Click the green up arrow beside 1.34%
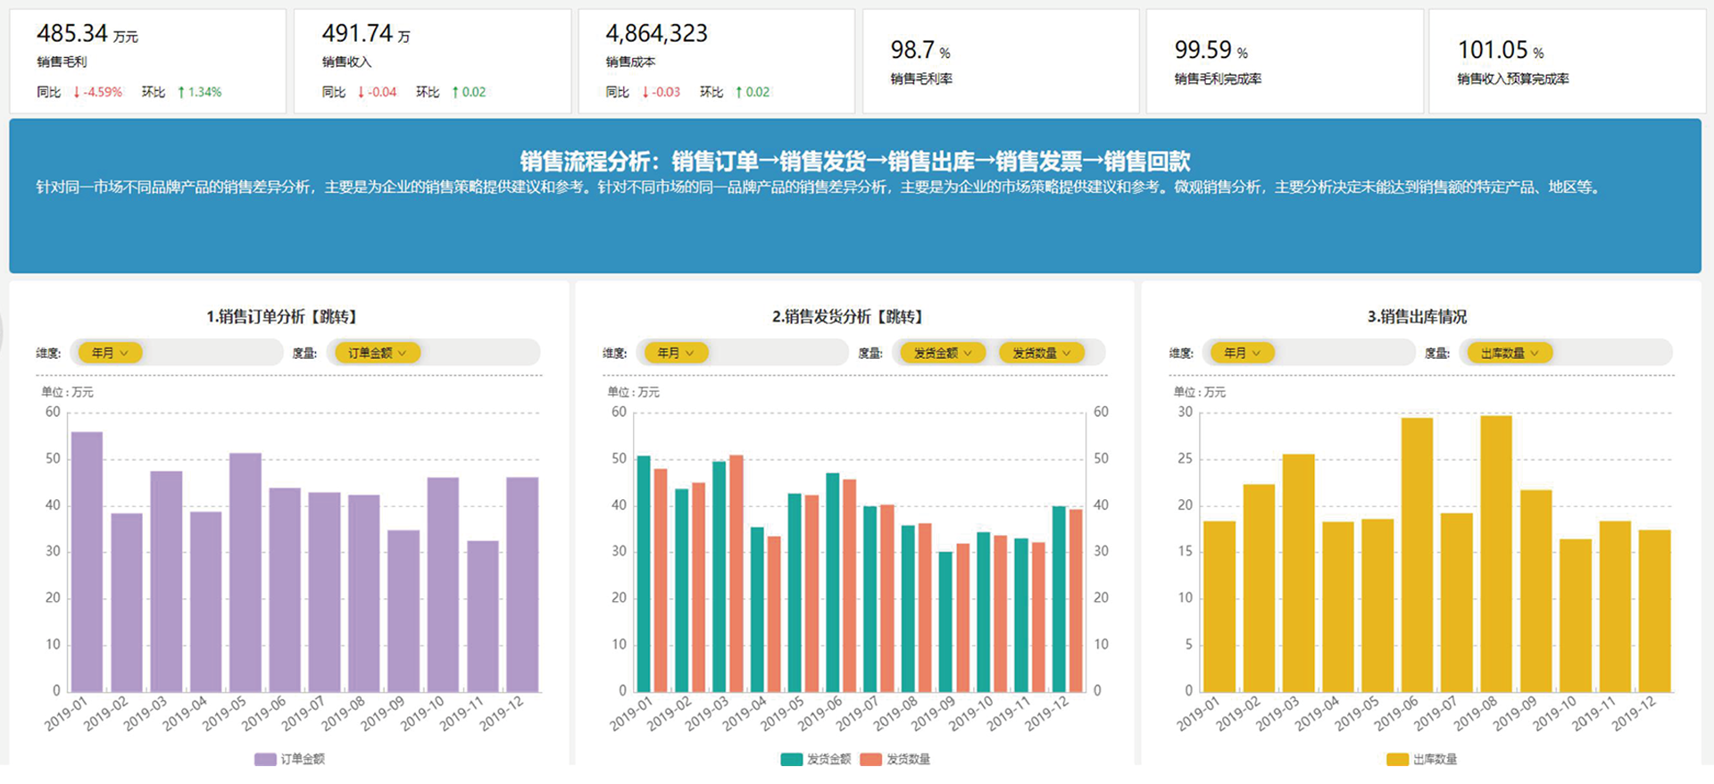The height and width of the screenshot is (784, 1714). click(181, 92)
